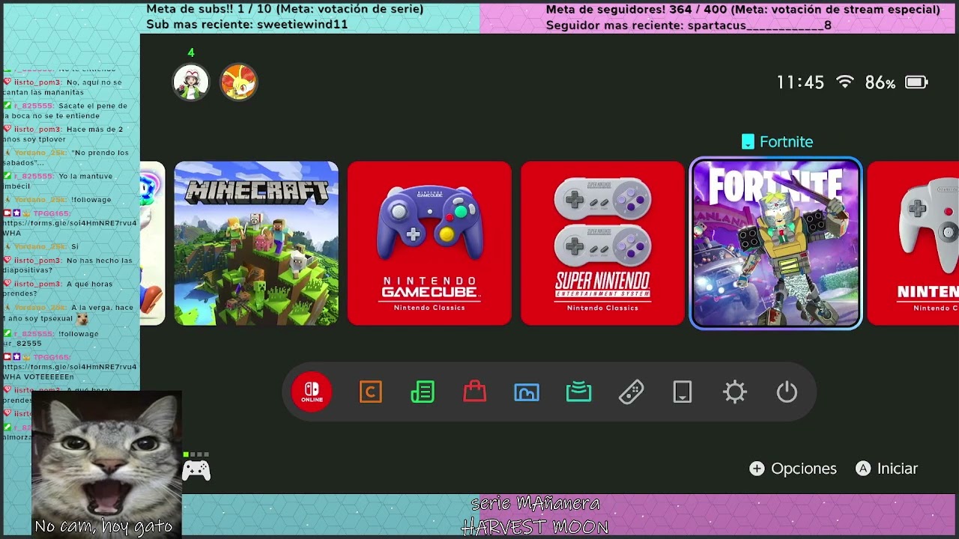The height and width of the screenshot is (539, 959).
Task: Click the Opciones button
Action: pos(793,469)
